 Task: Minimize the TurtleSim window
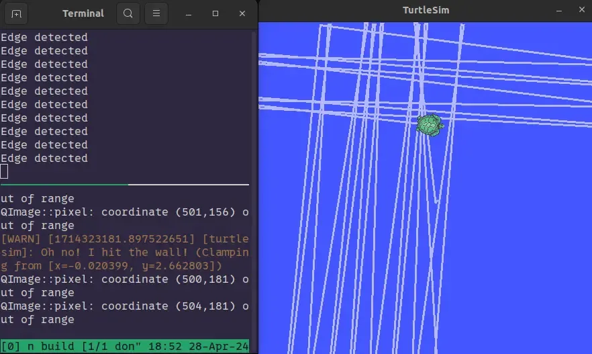pyautogui.click(x=558, y=11)
